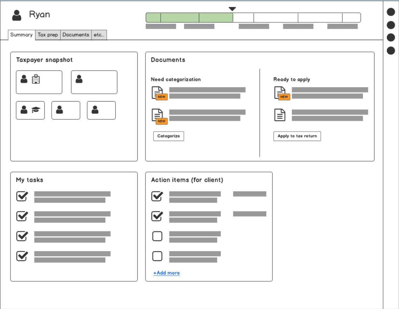399x309 pixels.
Task: Open the large taxpayer card without building
Action: (94, 82)
